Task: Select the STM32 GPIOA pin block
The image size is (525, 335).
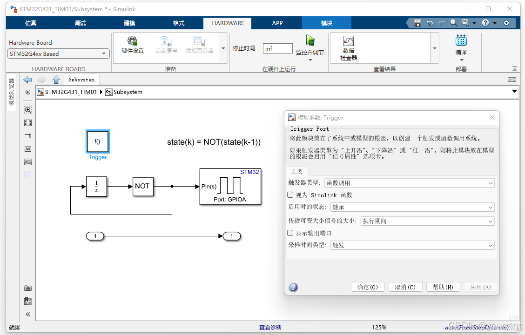Action: 230,187
